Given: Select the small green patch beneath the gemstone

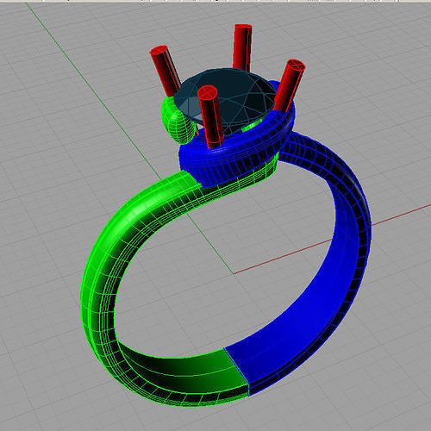Looking at the screenshot, I should [x=251, y=127].
